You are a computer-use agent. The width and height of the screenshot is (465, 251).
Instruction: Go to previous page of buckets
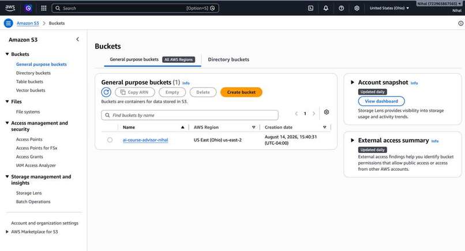tap(297, 114)
